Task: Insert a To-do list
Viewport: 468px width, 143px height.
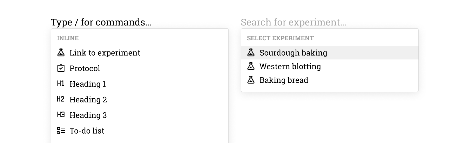Action: tap(87, 131)
